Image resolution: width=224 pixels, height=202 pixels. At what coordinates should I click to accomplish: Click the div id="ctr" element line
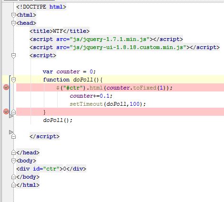[51, 169]
